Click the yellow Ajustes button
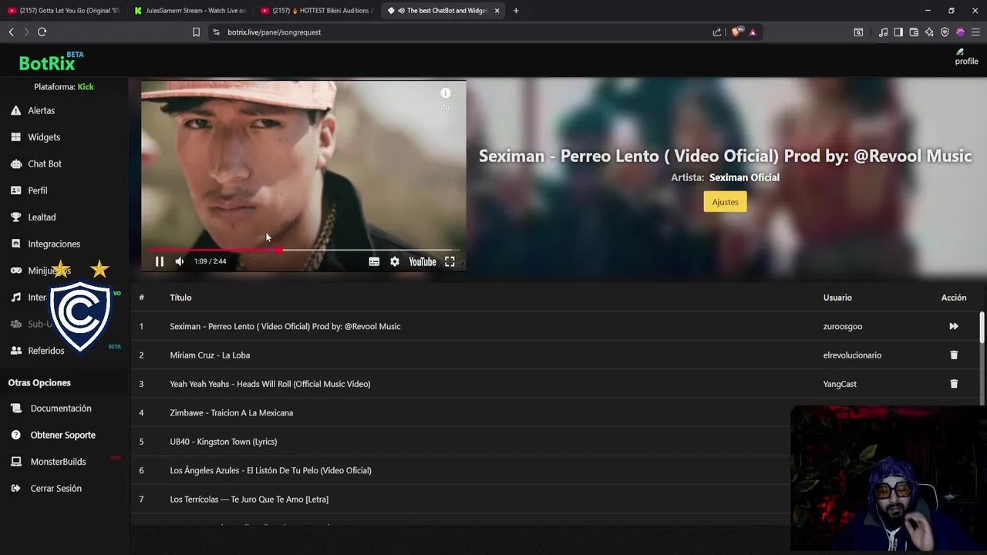 725,202
